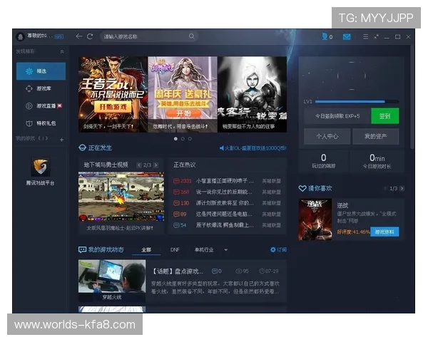
Task: Collapse the 发现精彩 sidebar section
Action: tap(62, 52)
